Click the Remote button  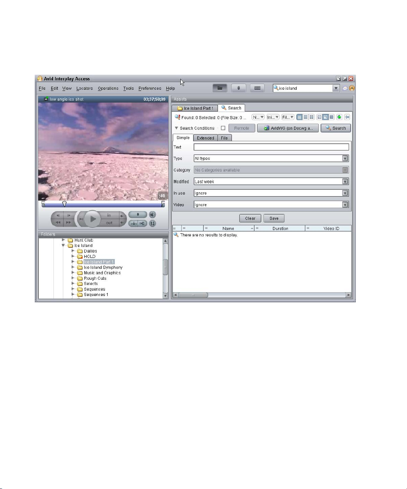point(242,128)
